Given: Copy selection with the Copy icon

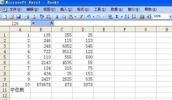Looking at the screenshot, I should (64, 17).
